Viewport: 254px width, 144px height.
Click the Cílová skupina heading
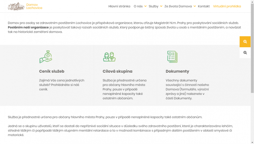(x=117, y=71)
